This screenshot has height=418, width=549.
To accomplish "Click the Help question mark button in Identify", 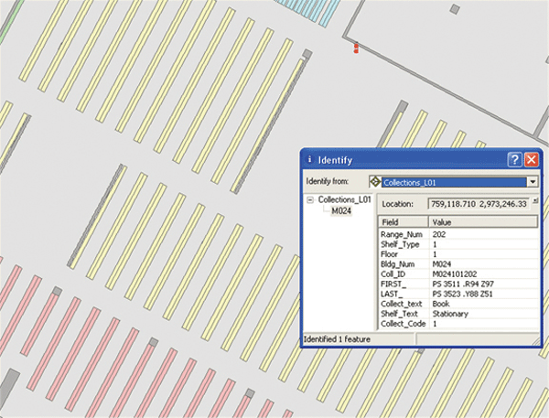I will tap(514, 160).
